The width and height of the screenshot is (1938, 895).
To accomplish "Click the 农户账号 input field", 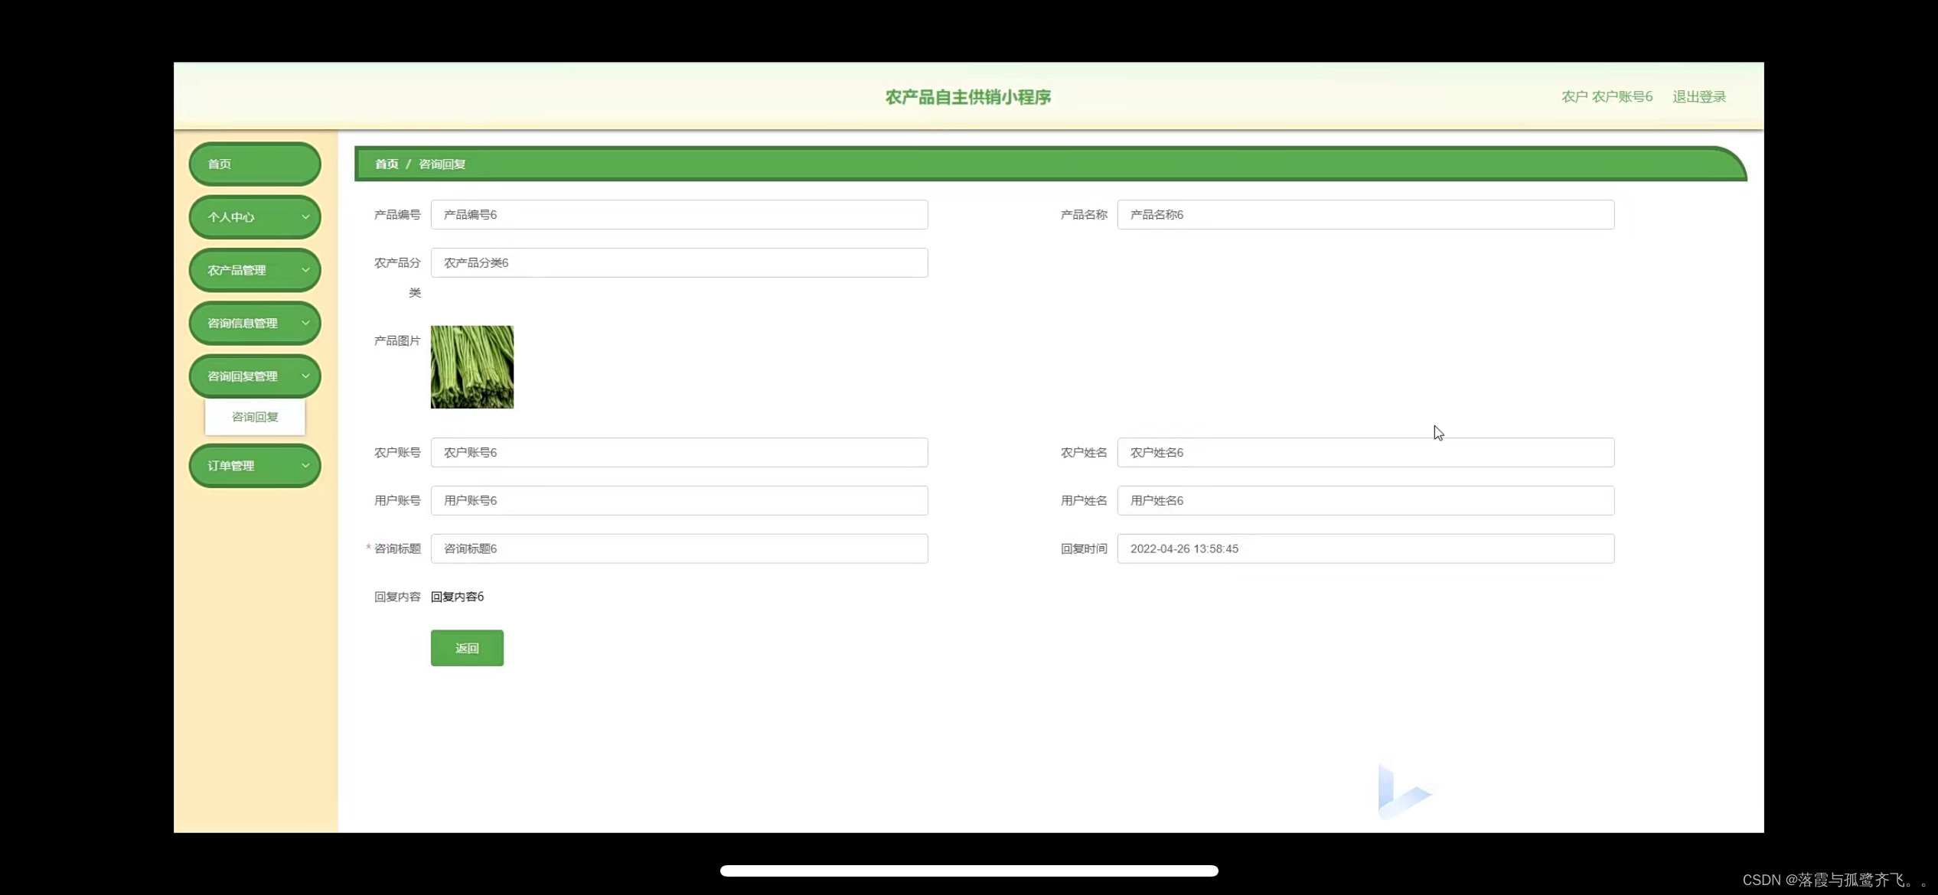I will tap(679, 453).
